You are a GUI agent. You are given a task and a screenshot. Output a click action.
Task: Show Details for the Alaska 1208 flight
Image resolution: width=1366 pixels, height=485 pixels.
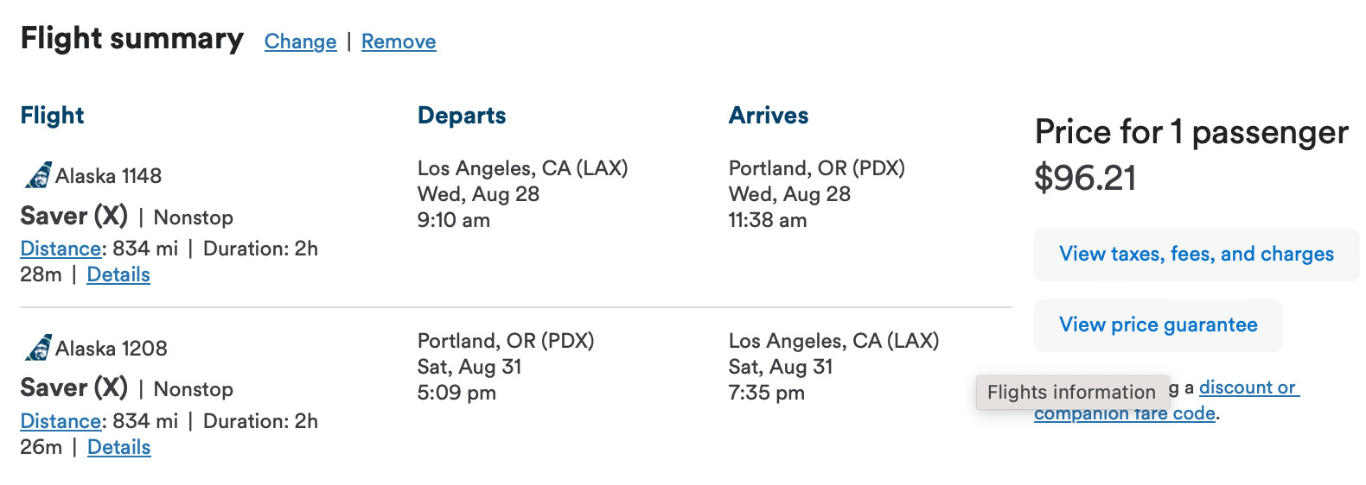(x=119, y=447)
